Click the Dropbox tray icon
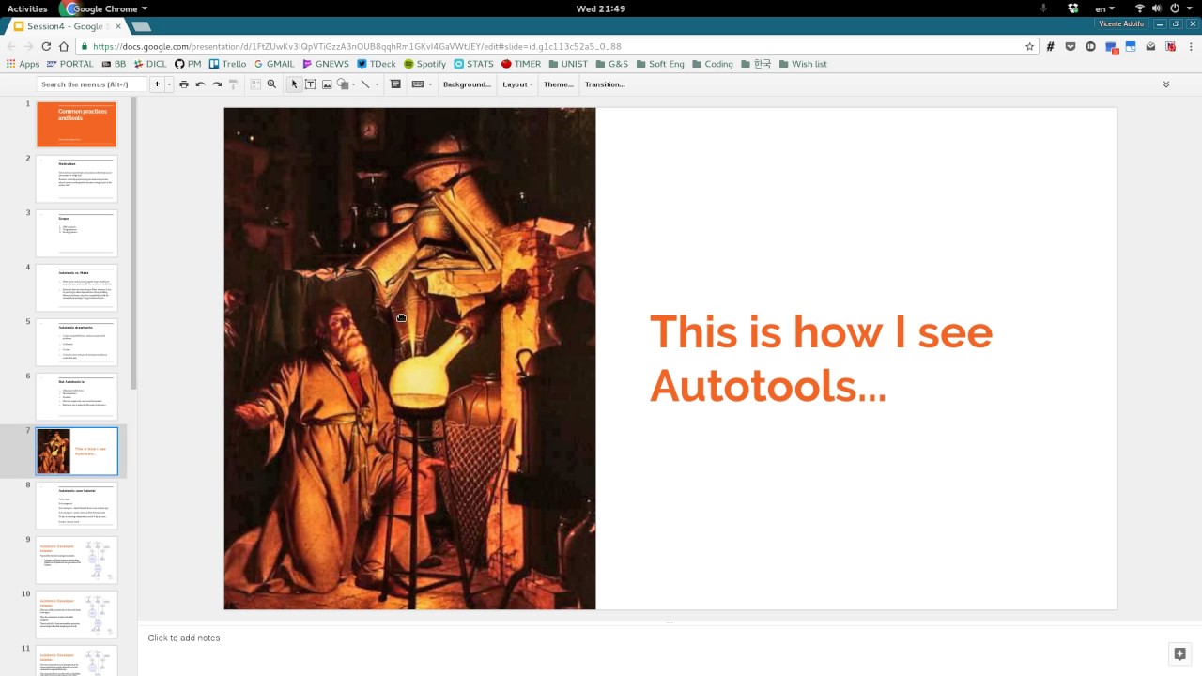This screenshot has height=676, width=1202. (x=1073, y=8)
